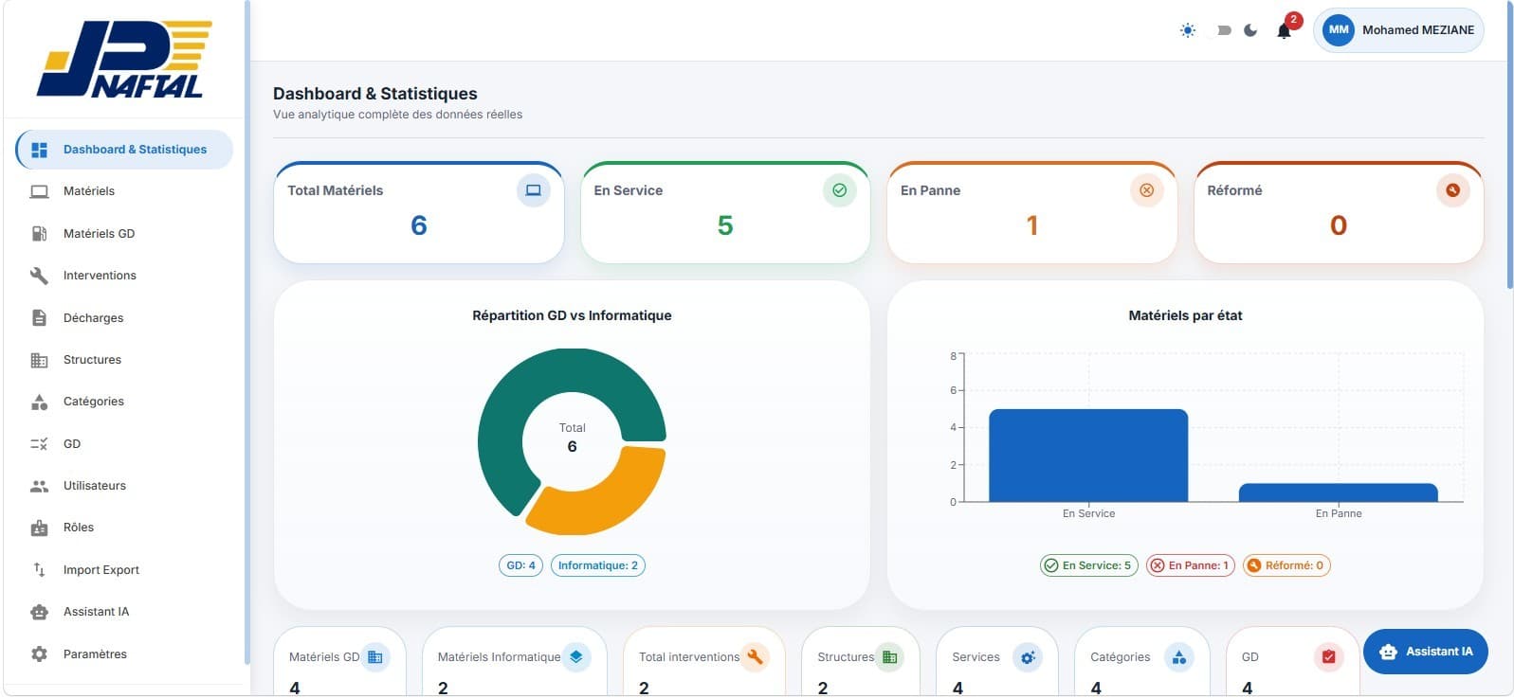
Task: Open Mohamed MEZIANE profile menu
Action: point(1398,30)
